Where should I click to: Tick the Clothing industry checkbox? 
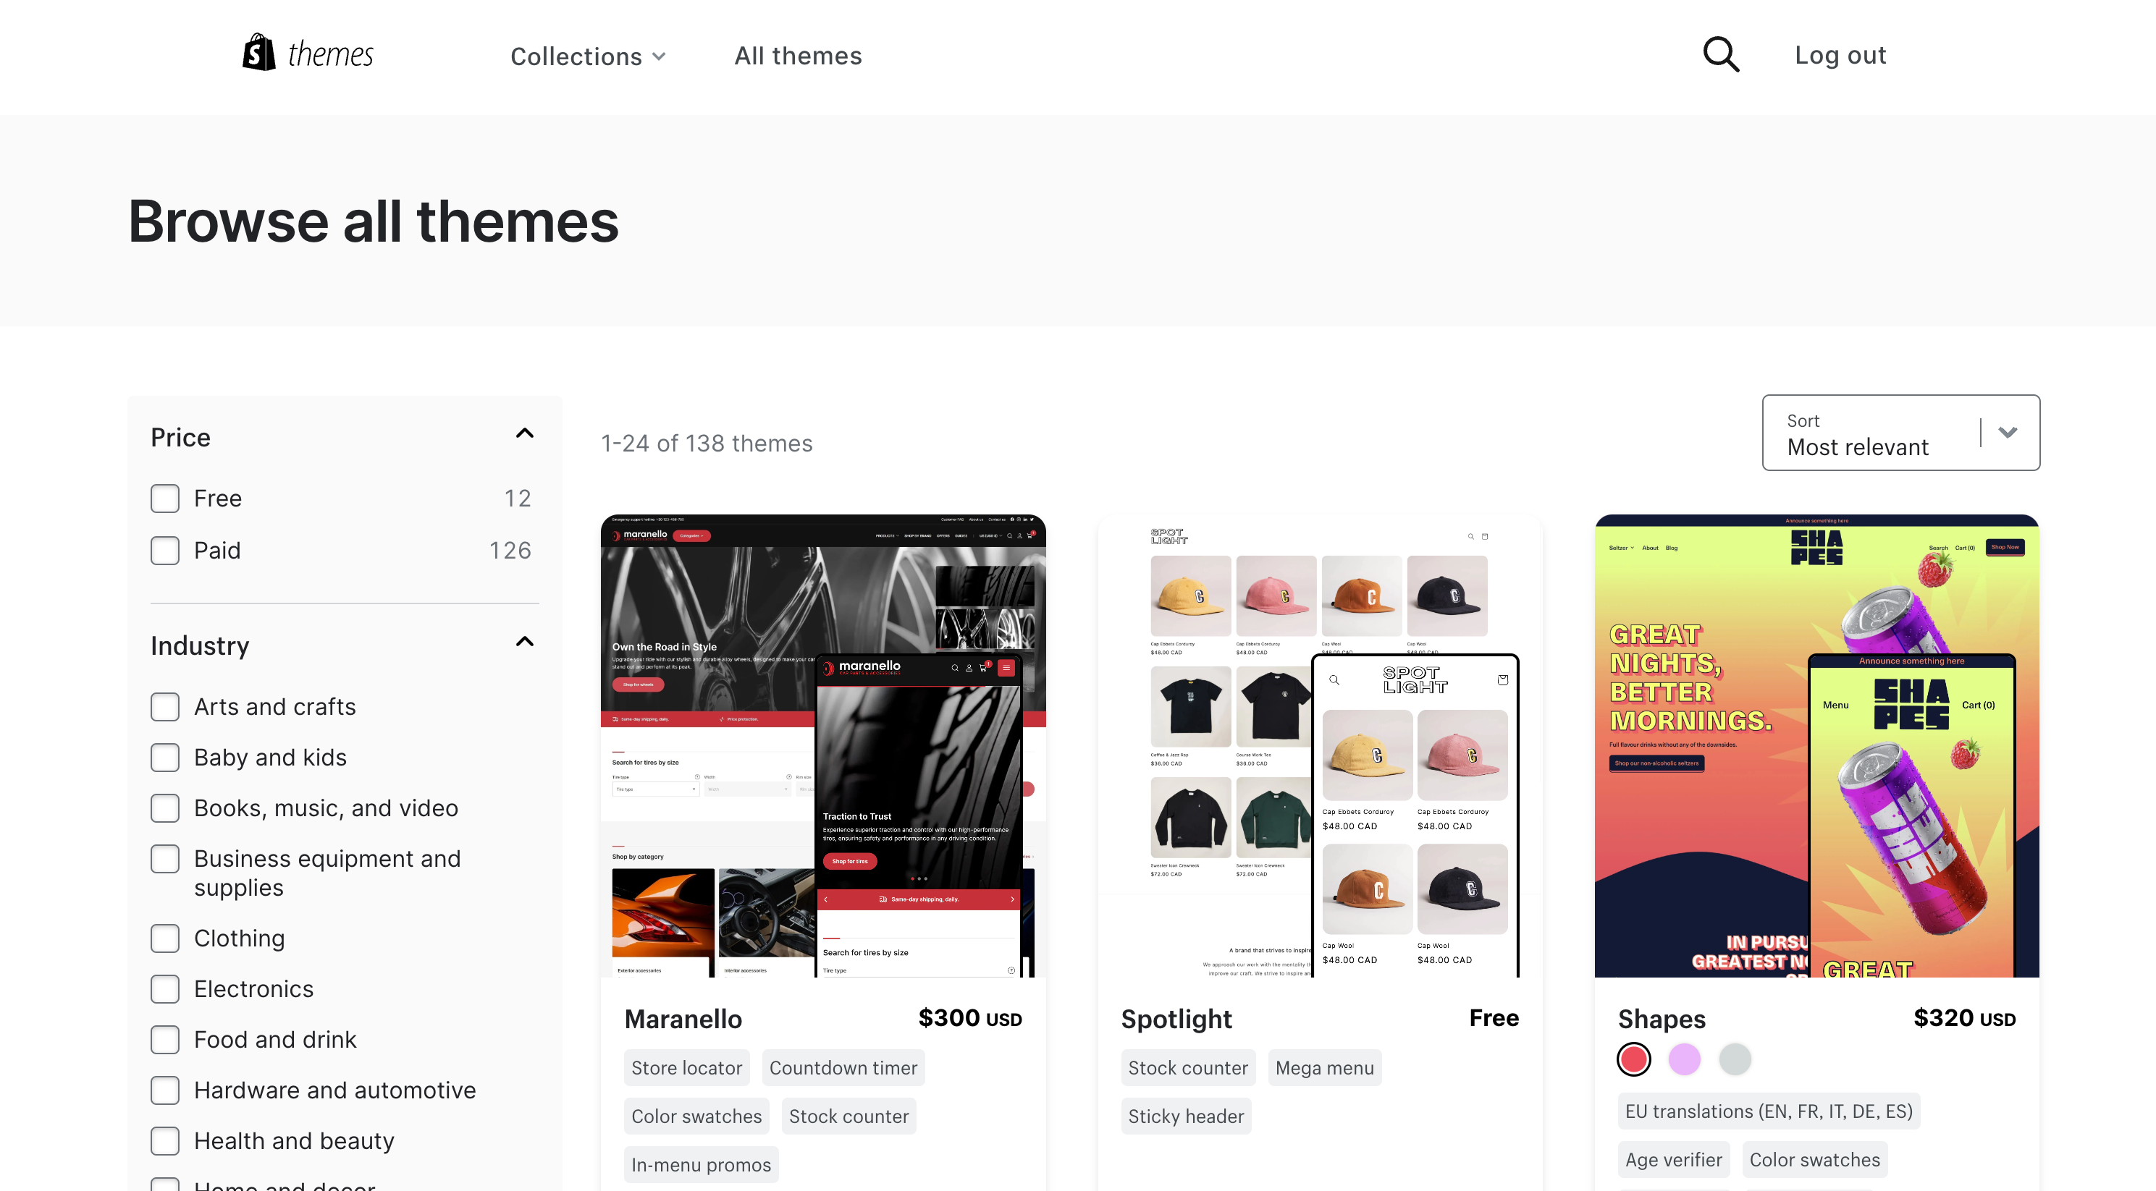[165, 938]
